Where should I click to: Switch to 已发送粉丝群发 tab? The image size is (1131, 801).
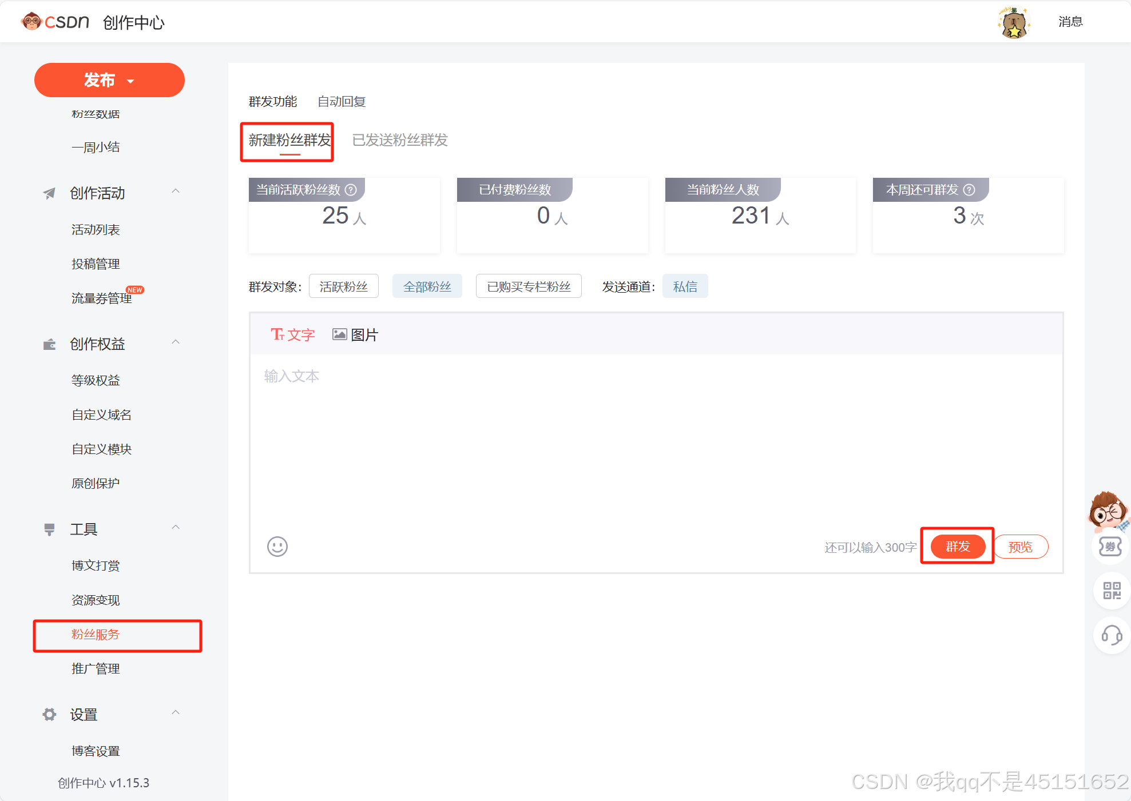pos(399,140)
